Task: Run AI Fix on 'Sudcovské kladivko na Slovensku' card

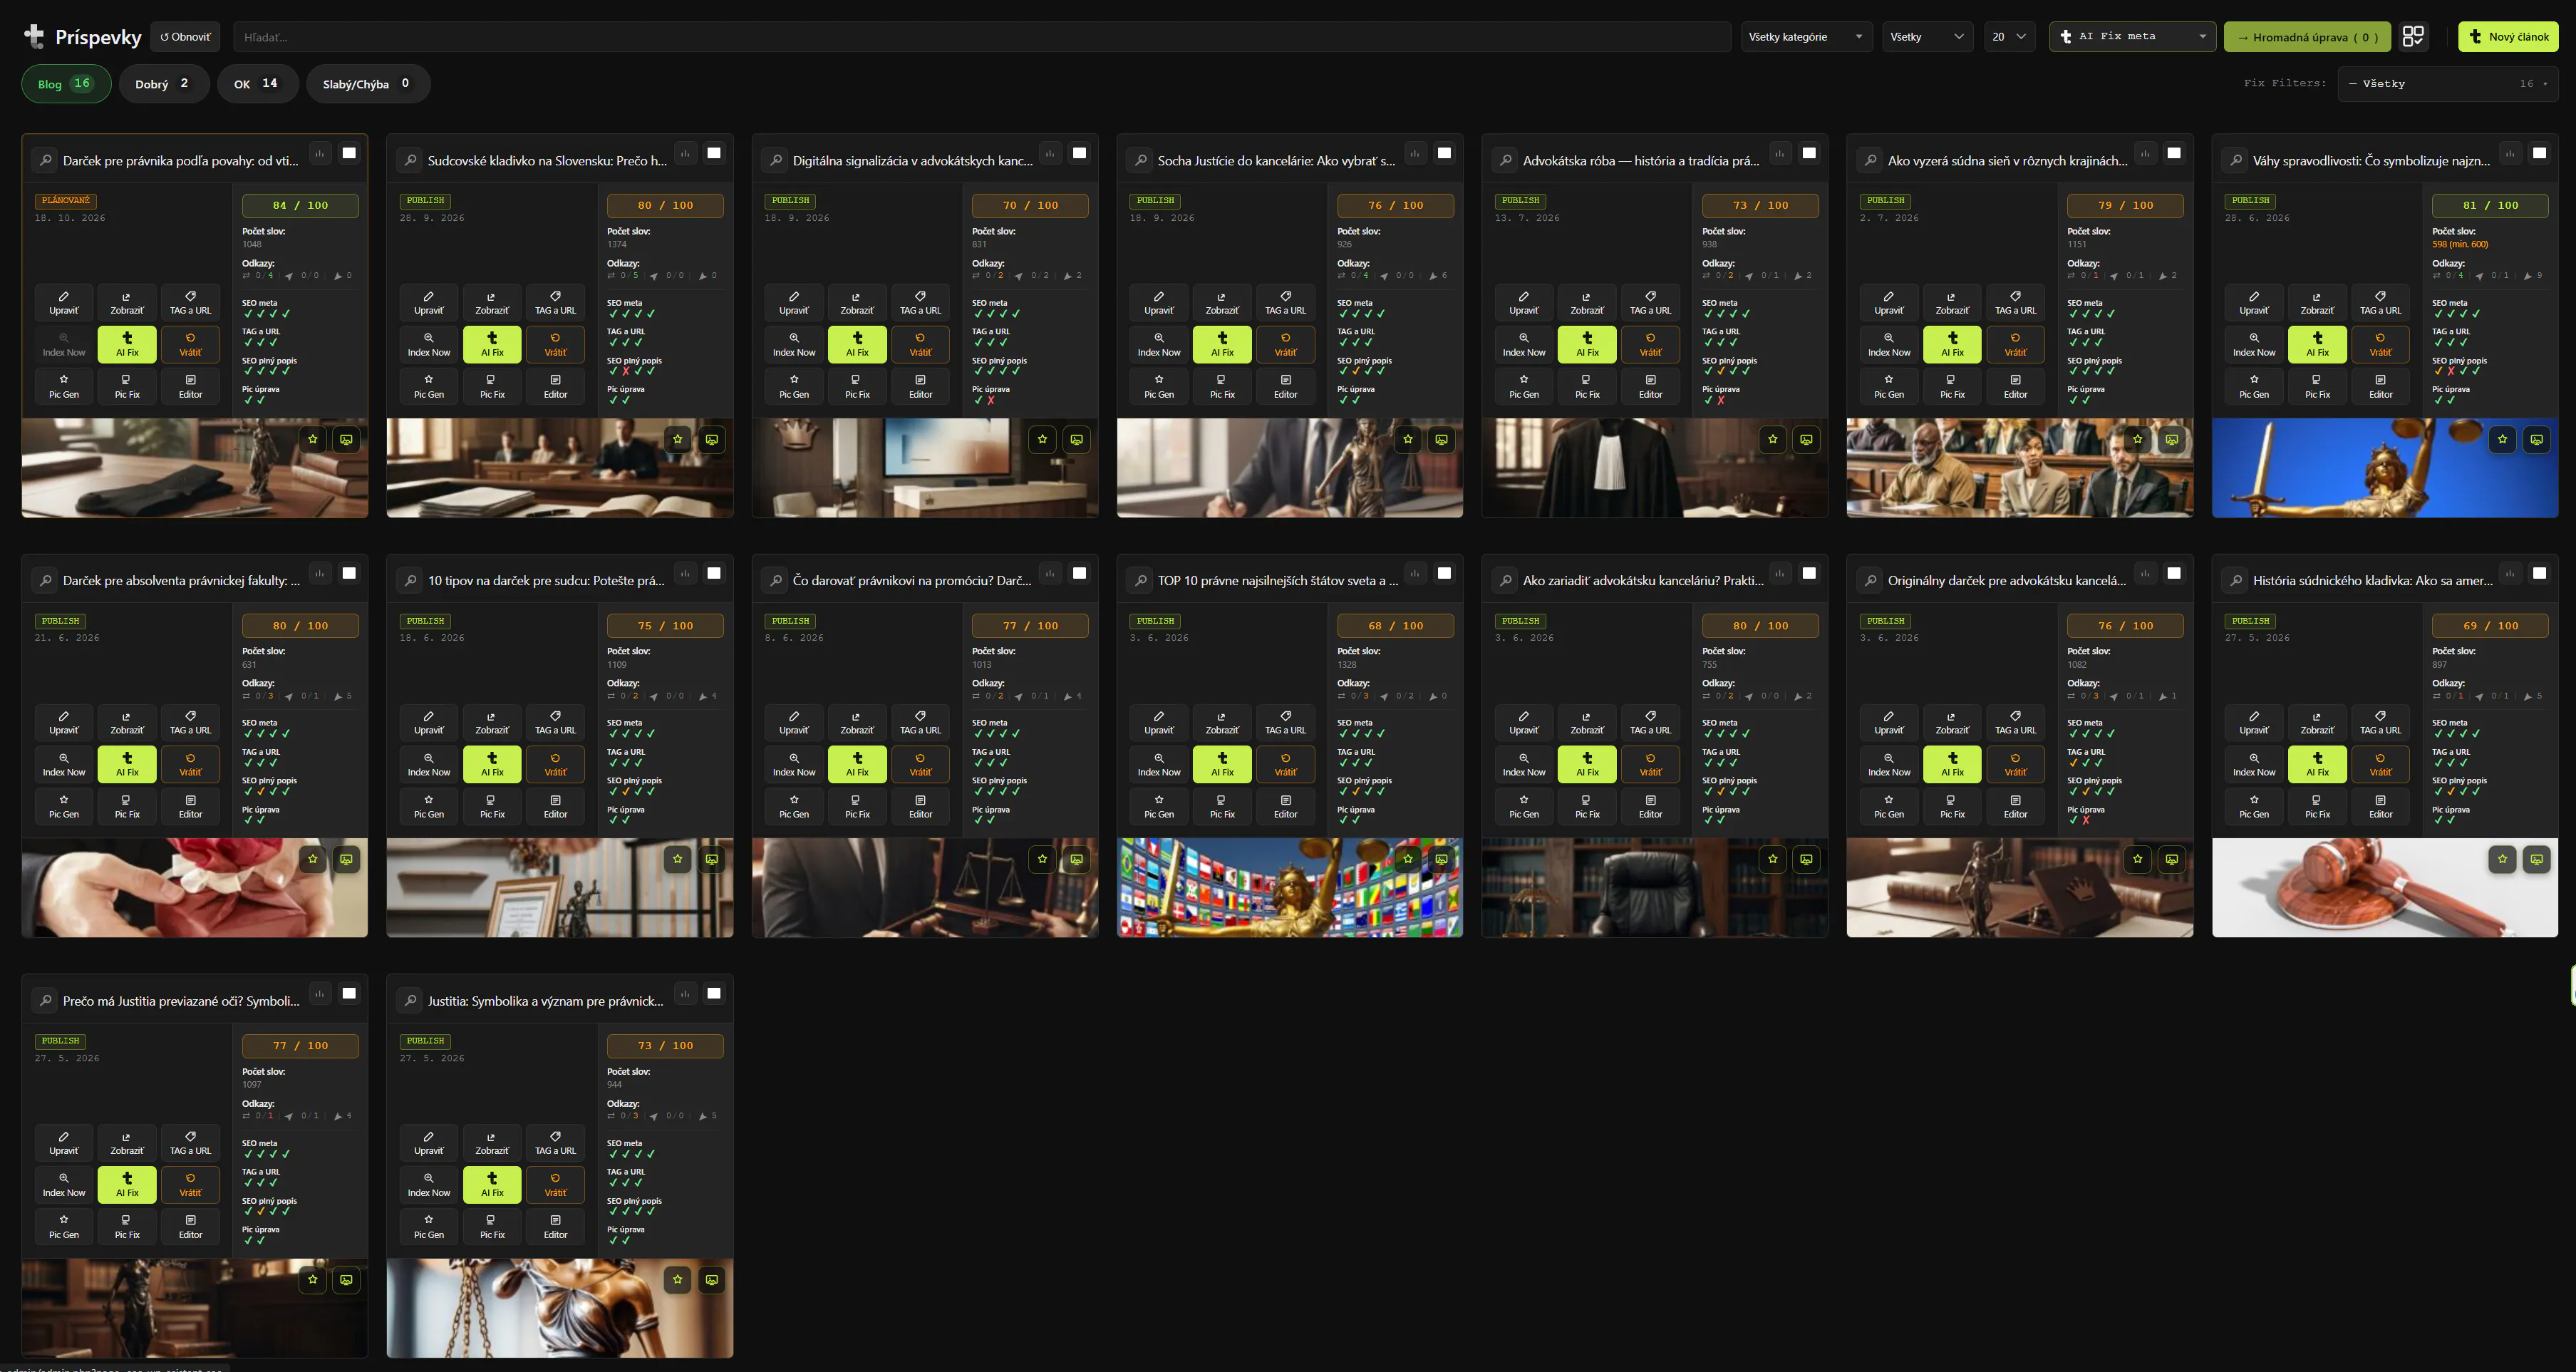Action: click(x=492, y=344)
